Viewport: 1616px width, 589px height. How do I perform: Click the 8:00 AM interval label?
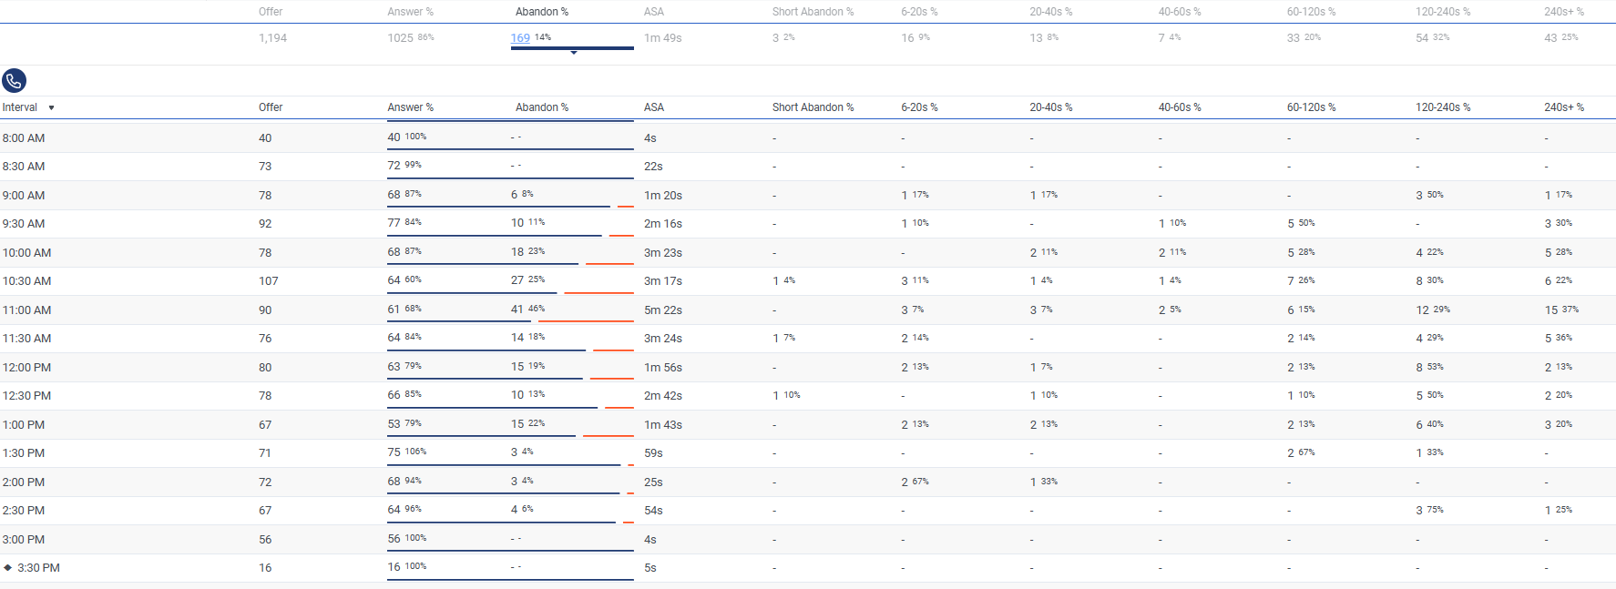24,138
